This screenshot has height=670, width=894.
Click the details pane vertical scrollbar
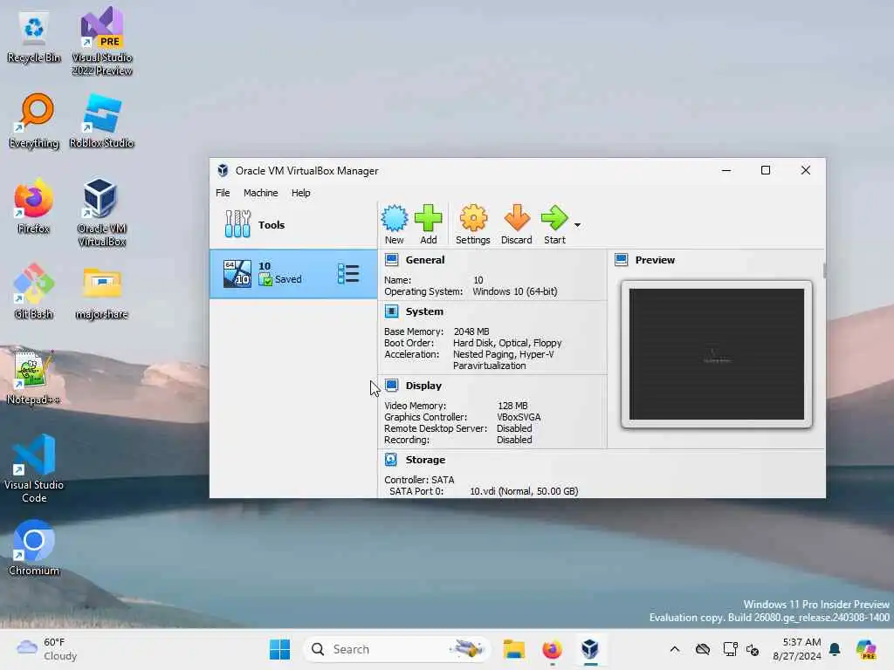pyautogui.click(x=824, y=270)
